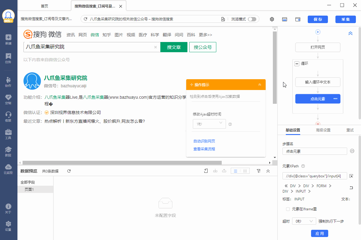Click the 保存 (Save) button
Screen dimensions: 361x240
point(318,19)
